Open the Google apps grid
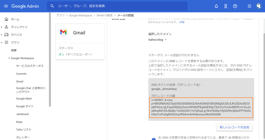265x140 pixels. 249,6
